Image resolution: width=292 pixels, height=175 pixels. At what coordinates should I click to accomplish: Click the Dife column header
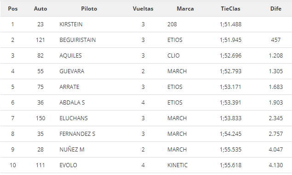[x=276, y=9]
